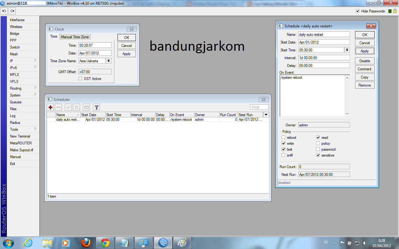
Task: Switch to Google Chrome on taskbar
Action: [105, 243]
